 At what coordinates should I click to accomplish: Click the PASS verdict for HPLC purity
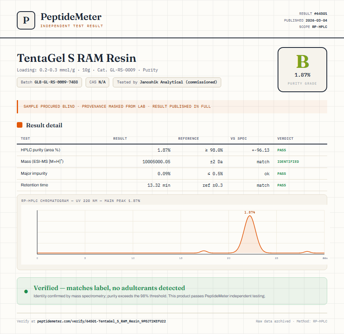click(282, 150)
